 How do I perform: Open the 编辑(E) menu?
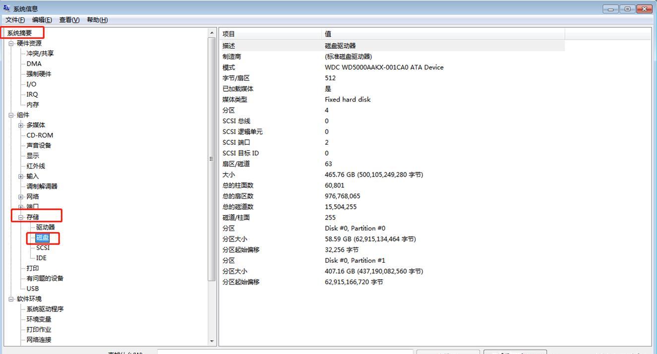click(x=42, y=20)
